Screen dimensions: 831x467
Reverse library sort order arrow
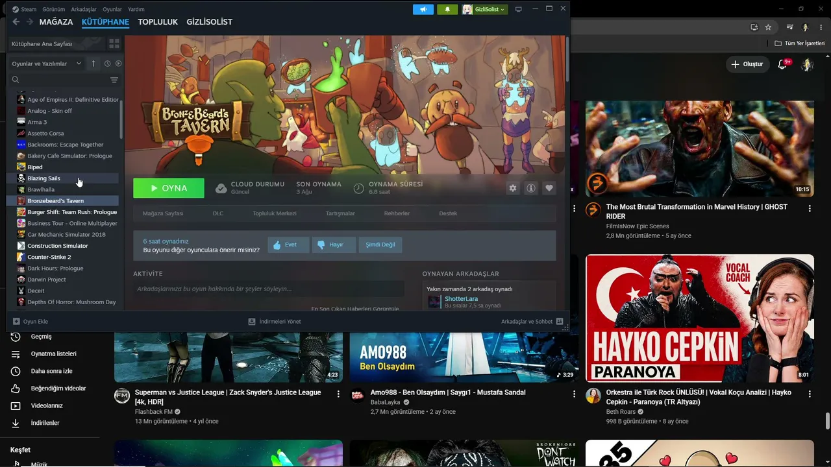pos(93,64)
